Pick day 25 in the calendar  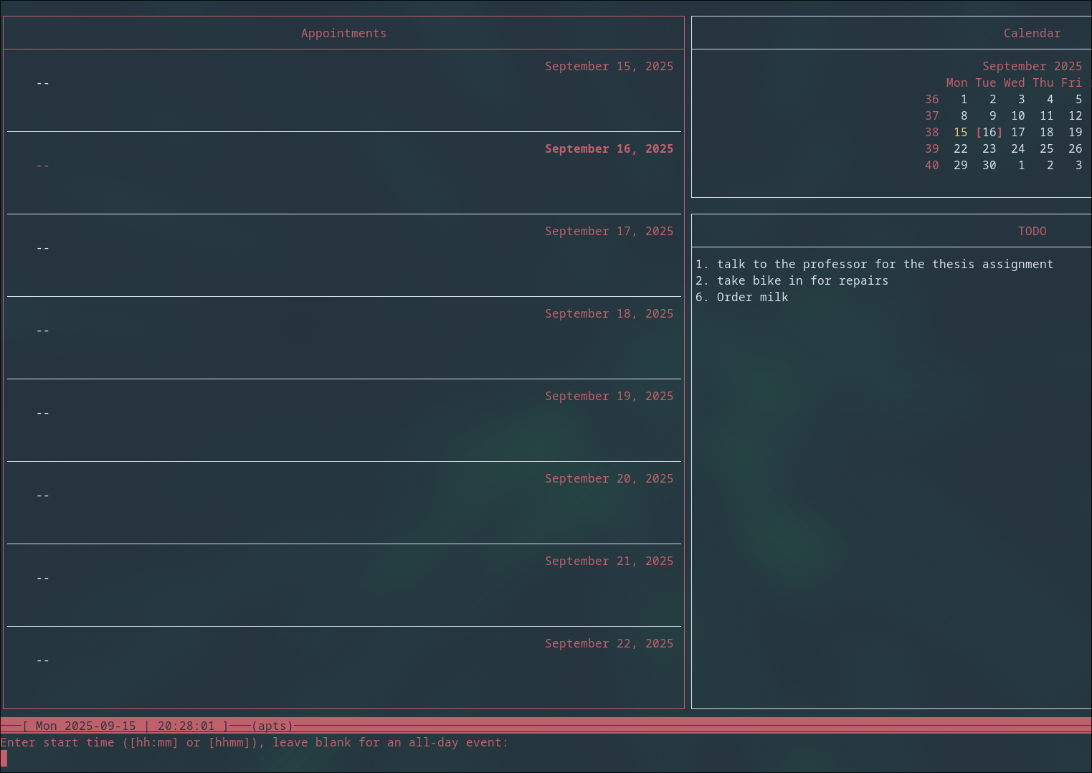(1046, 148)
